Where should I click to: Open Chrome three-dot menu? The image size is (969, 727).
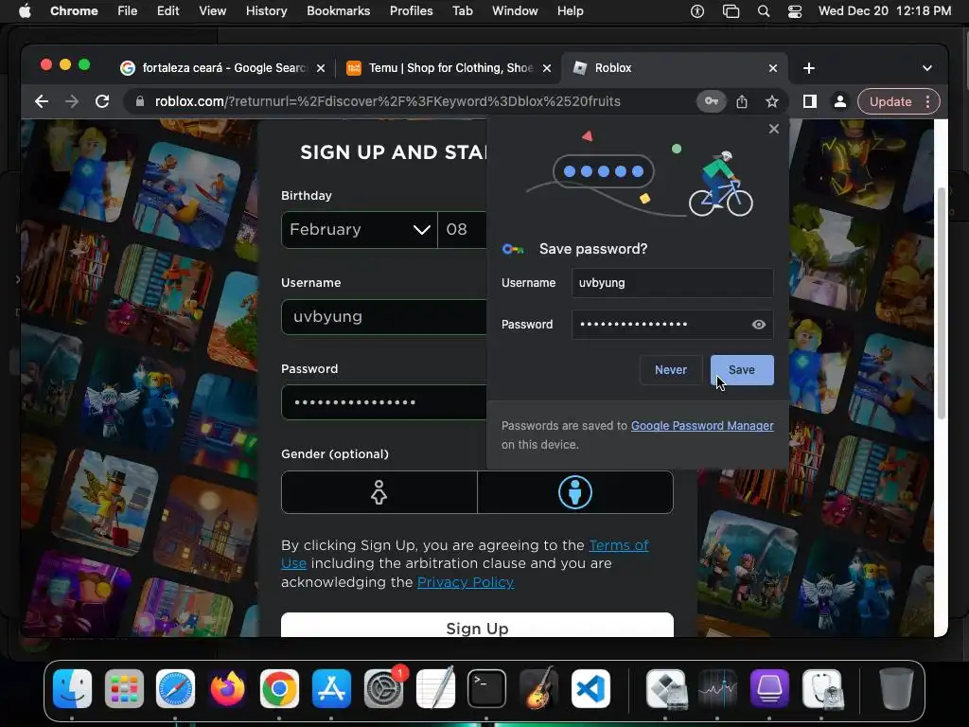coord(927,101)
